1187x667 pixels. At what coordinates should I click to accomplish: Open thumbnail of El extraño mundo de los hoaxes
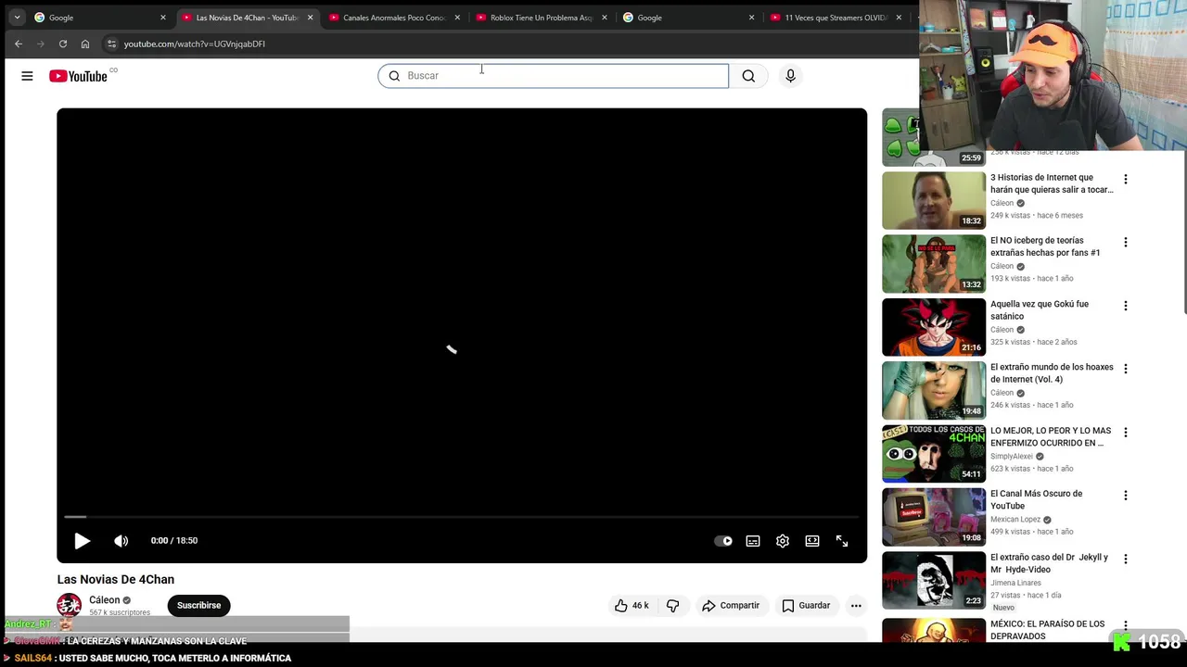pos(934,390)
